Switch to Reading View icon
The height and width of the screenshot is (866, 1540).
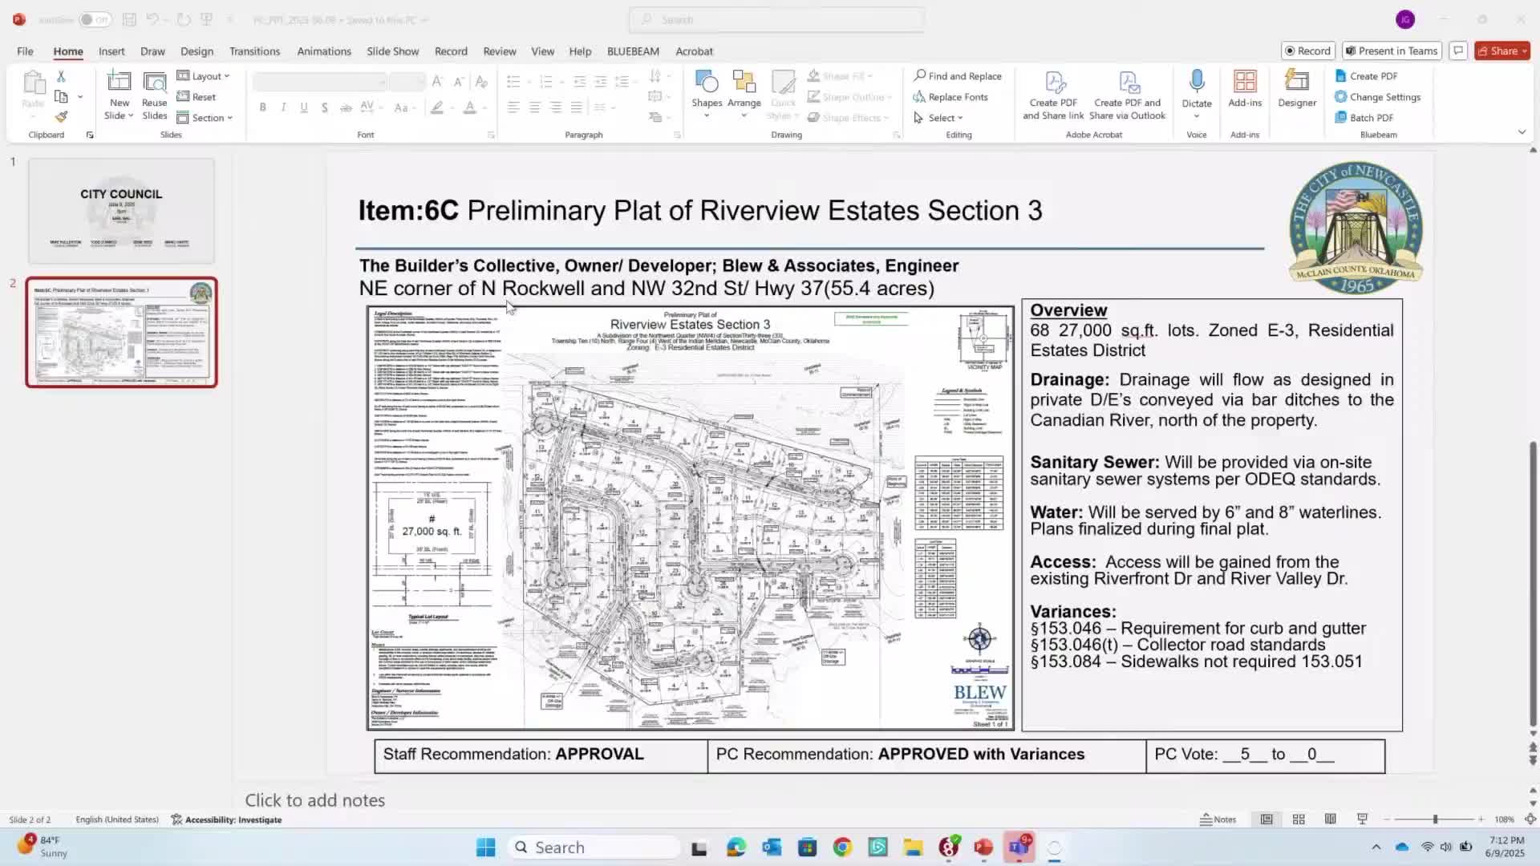[x=1330, y=819]
